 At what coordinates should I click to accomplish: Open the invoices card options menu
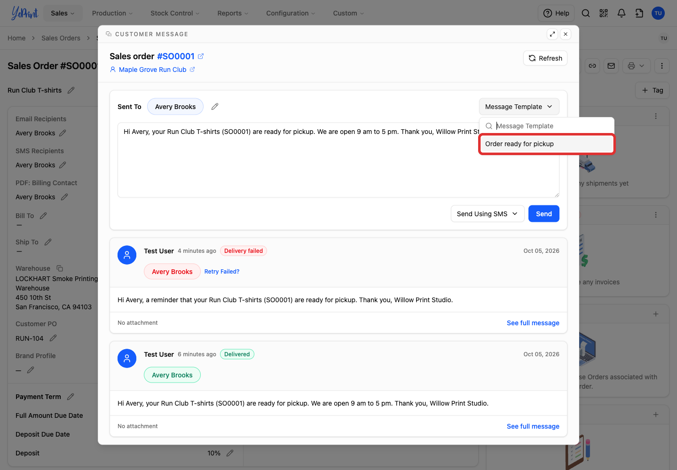656,215
